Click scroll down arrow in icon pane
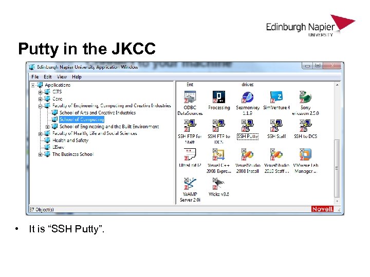 coord(337,202)
